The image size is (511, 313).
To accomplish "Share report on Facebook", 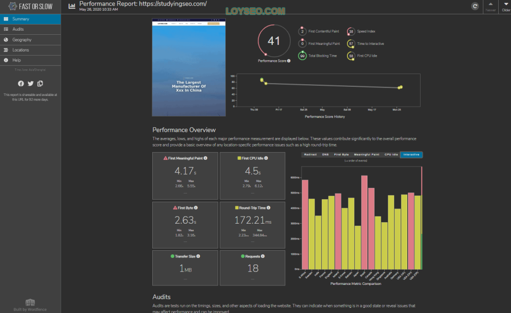I will point(21,84).
